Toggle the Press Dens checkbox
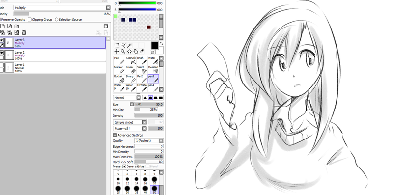The height and width of the screenshot is (195, 393). click(x=124, y=167)
